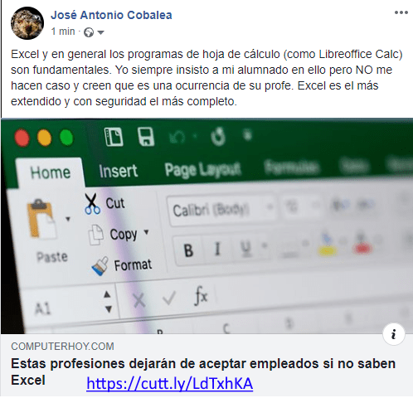413x398 pixels.
Task: Toggle Underline formatting button
Action: pyautogui.click(x=245, y=248)
